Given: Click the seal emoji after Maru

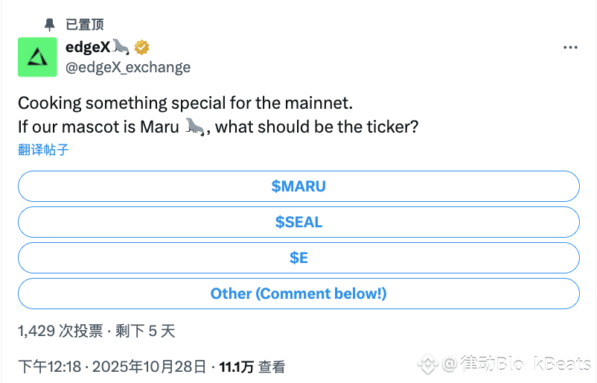Looking at the screenshot, I should (195, 127).
